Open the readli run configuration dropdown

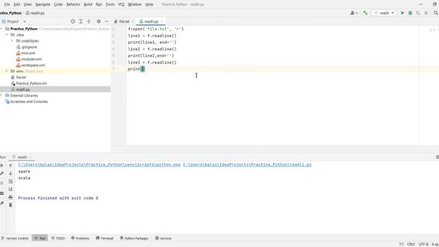pos(384,13)
